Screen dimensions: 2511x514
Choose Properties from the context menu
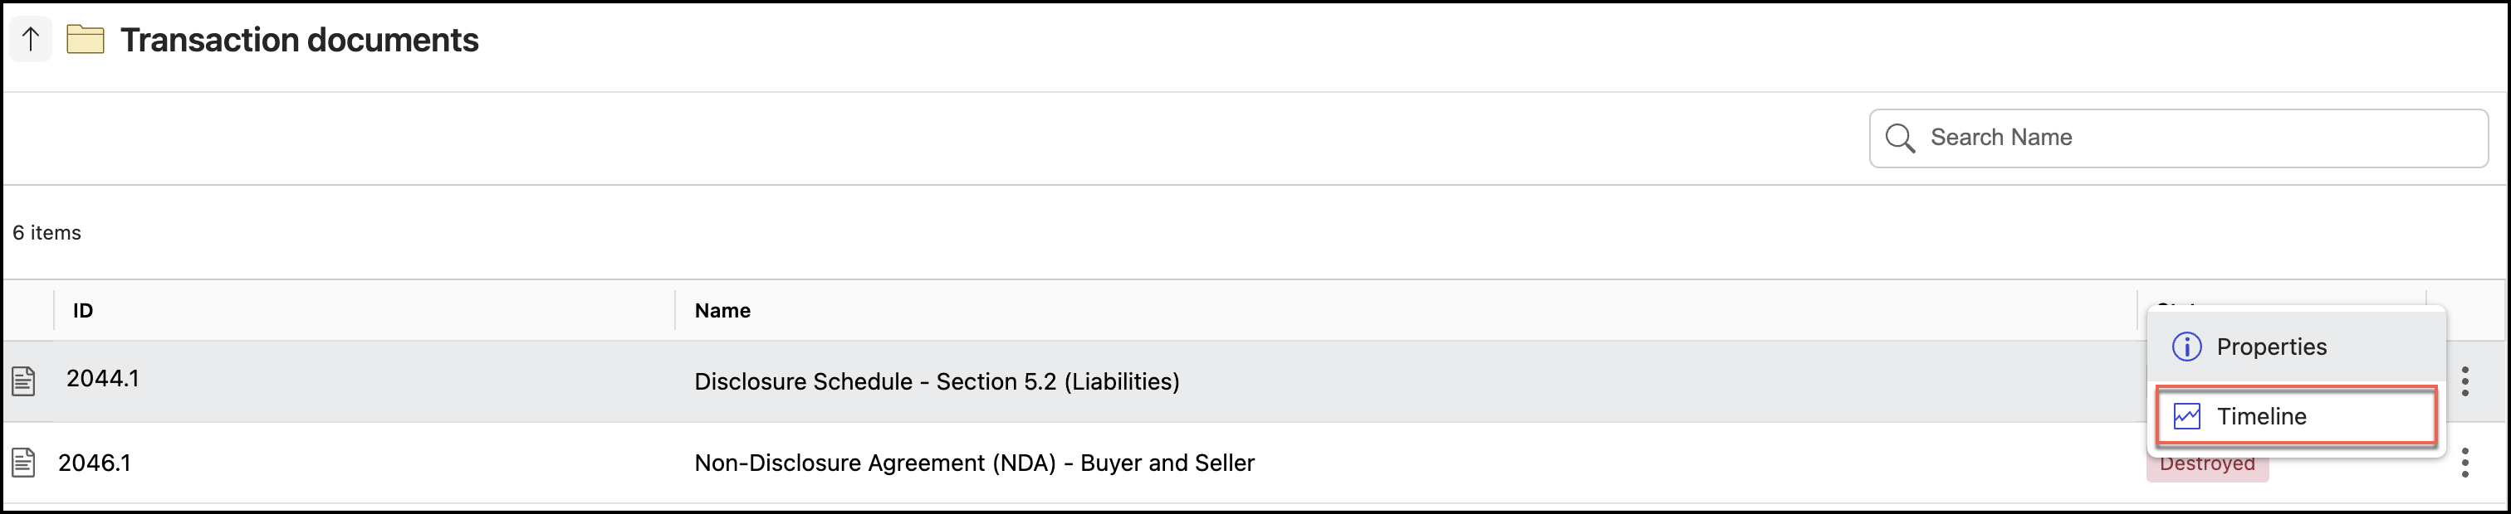(2271, 347)
